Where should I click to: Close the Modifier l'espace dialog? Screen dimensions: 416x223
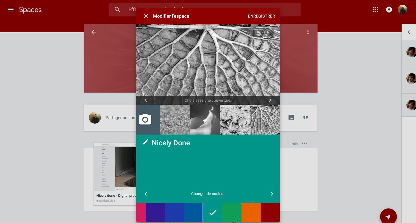tap(146, 16)
